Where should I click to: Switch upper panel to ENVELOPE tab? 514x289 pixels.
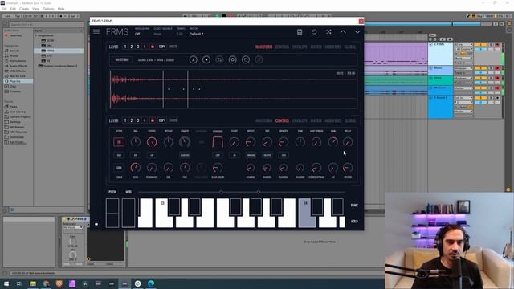coord(300,47)
